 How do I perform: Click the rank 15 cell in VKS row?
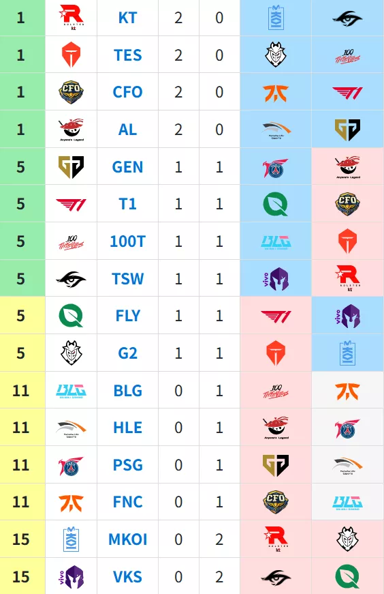pyautogui.click(x=21, y=576)
